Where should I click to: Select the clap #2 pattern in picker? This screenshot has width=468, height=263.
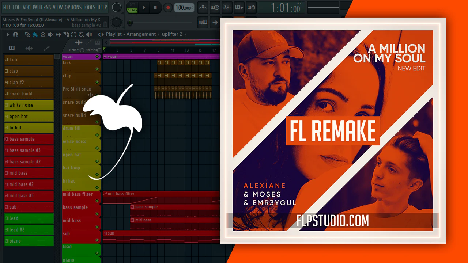[29, 82]
